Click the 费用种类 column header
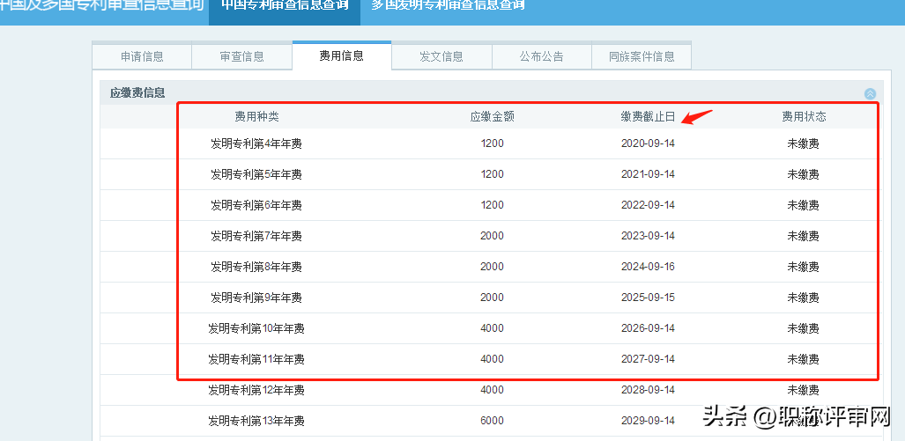 [256, 116]
